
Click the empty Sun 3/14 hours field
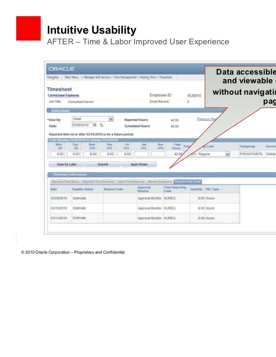pos(158,154)
